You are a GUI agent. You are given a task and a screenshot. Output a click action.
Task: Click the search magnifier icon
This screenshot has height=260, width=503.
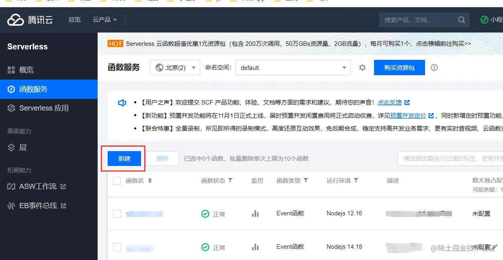pos(461,20)
